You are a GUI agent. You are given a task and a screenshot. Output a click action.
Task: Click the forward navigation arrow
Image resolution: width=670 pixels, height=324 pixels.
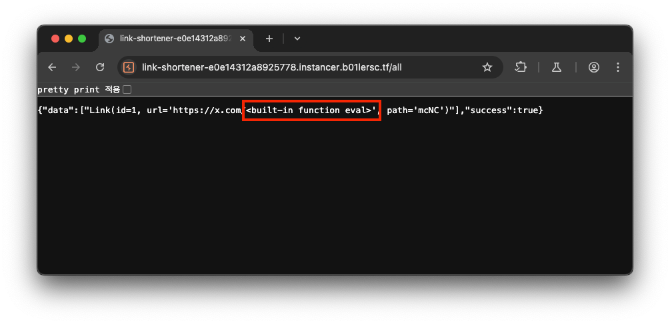pyautogui.click(x=76, y=67)
